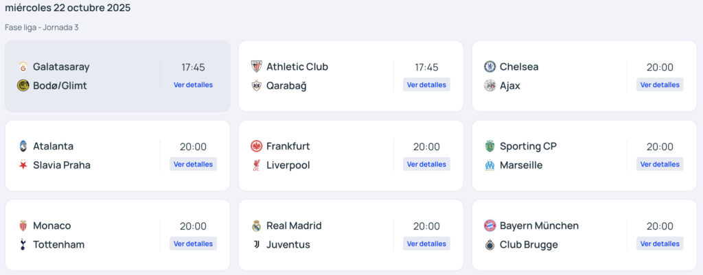View details for Athletic Club vs Qarabağ
Image resolution: width=703 pixels, height=275 pixels.
click(x=426, y=85)
